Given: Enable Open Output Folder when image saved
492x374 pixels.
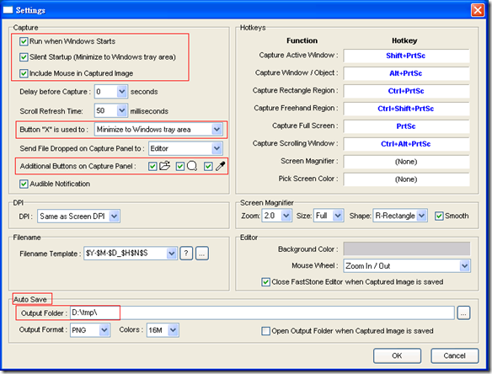Looking at the screenshot, I should (265, 331).
